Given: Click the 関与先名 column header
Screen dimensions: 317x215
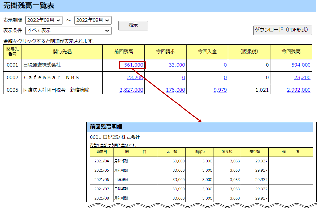Looking at the screenshot, I should (62, 52).
